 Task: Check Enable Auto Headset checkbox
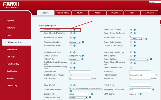click(131, 42)
